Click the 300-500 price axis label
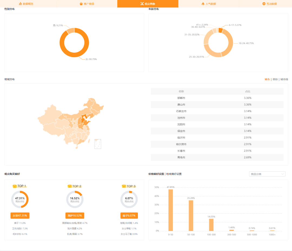 coord(231,235)
